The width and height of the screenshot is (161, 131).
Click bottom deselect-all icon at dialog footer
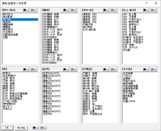pyautogui.click(x=43, y=128)
